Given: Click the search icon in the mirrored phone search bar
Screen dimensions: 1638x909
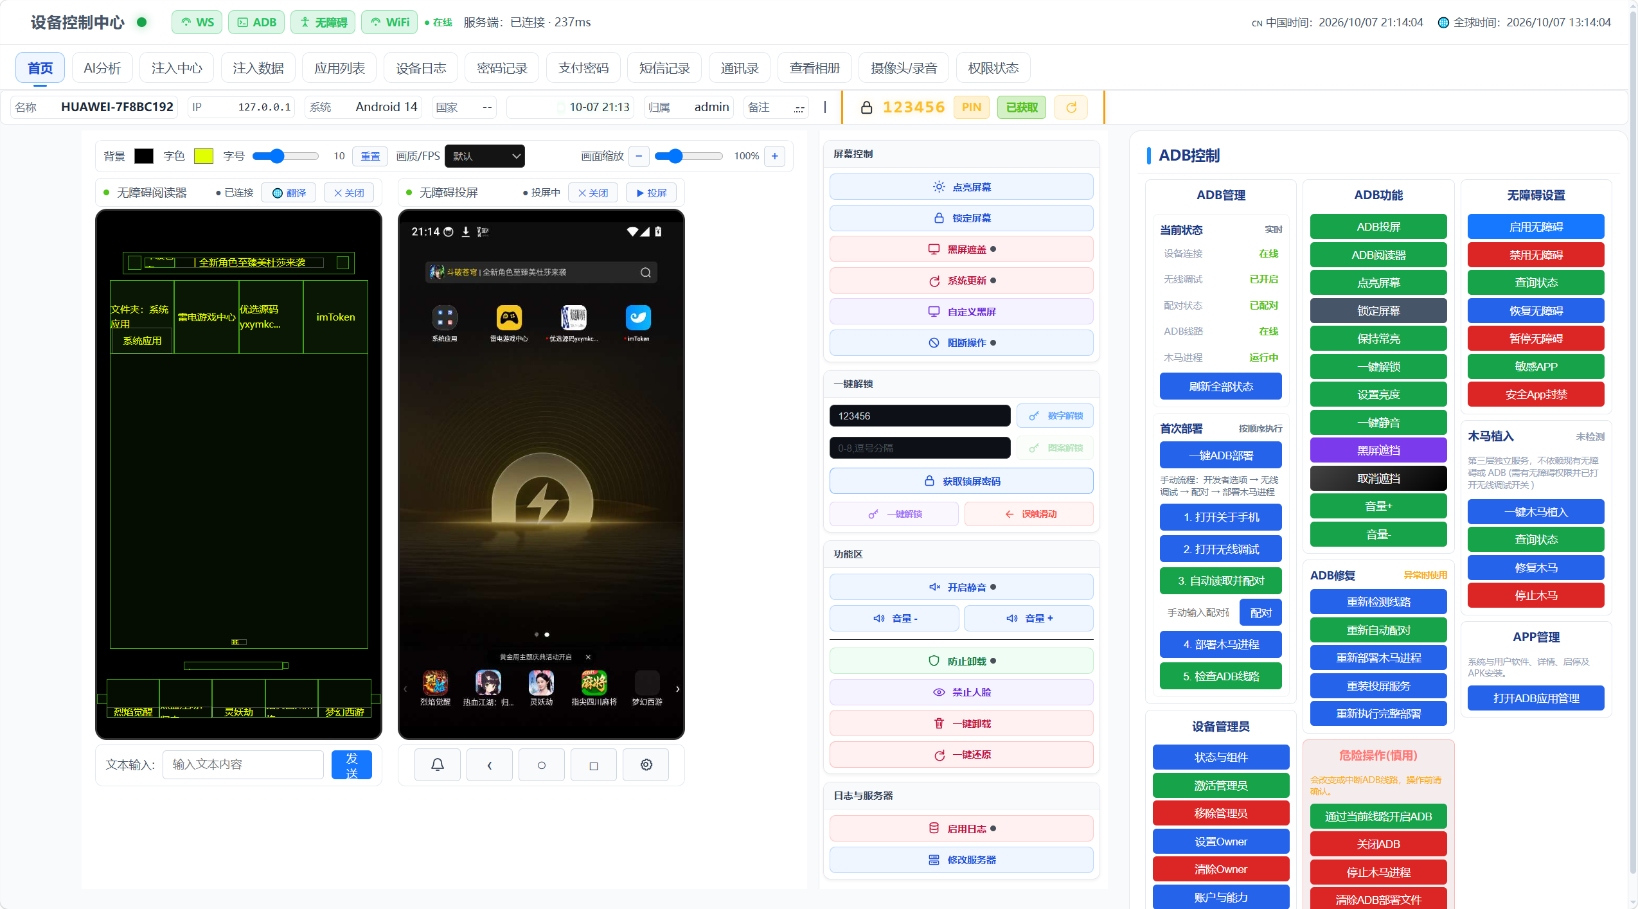Looking at the screenshot, I should 645,272.
